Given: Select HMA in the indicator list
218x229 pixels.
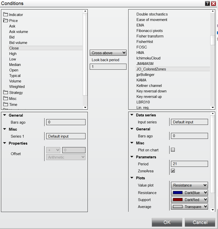Looking at the screenshot, I should click(x=140, y=53).
